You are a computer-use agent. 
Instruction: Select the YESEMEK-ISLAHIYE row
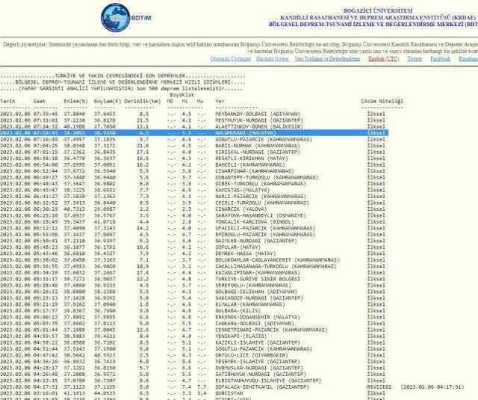click(x=194, y=362)
